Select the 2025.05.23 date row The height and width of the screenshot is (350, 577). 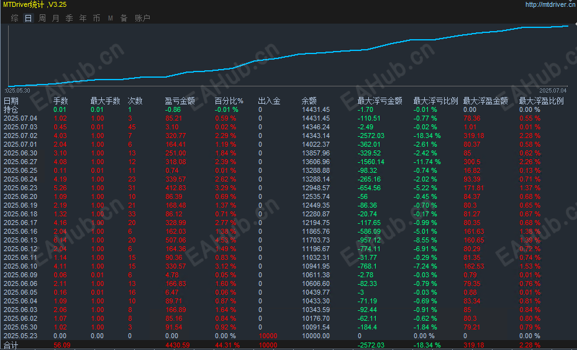20,336
